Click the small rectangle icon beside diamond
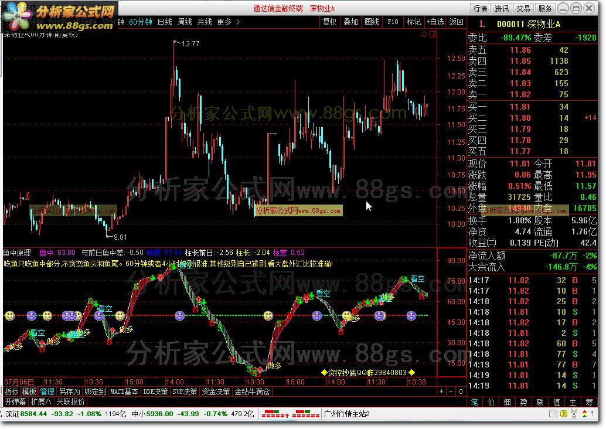 click(433, 34)
